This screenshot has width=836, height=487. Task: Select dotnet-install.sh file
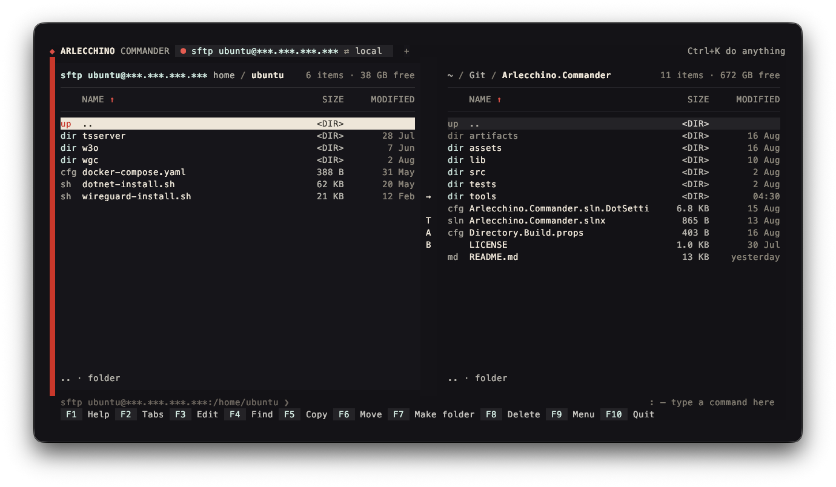[x=237, y=184]
